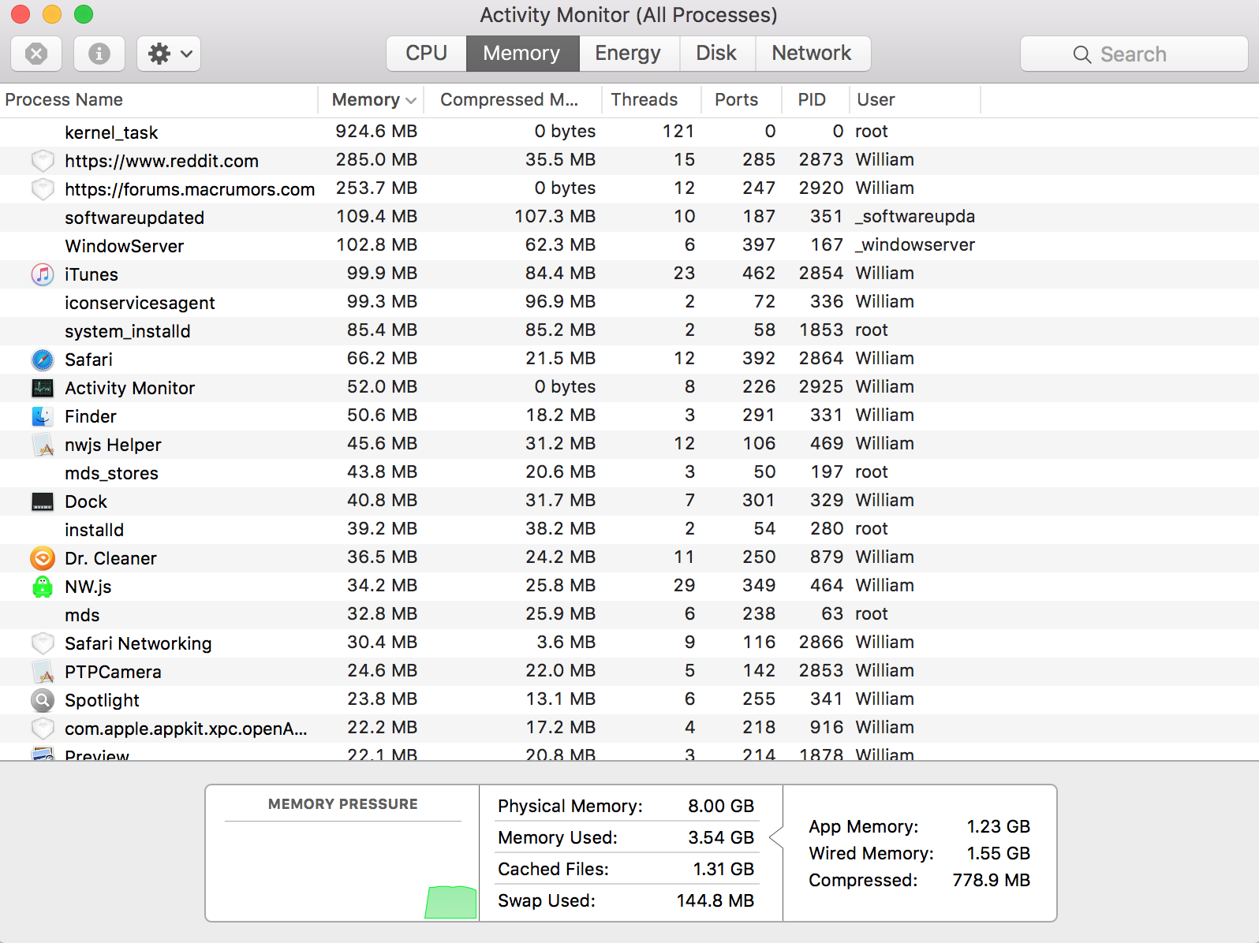Image resolution: width=1259 pixels, height=943 pixels.
Task: Open the gear actions dropdown menu
Action: (x=169, y=54)
